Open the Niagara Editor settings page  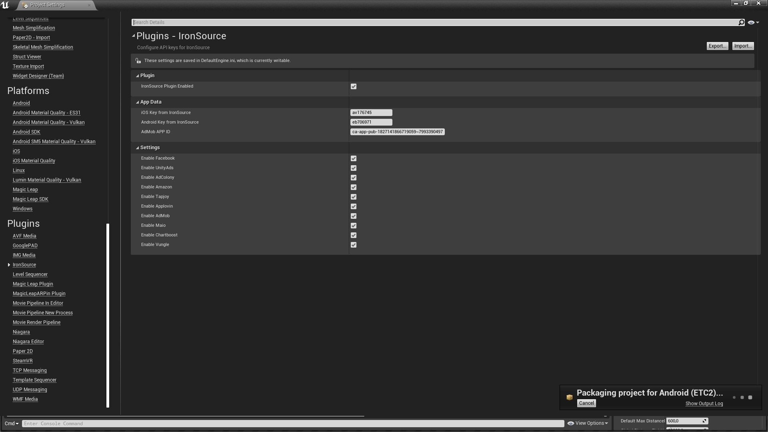pos(28,341)
